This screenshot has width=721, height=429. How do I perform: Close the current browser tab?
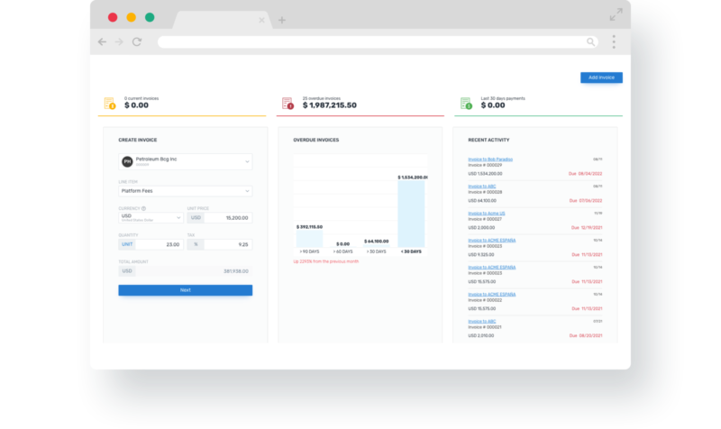[262, 20]
